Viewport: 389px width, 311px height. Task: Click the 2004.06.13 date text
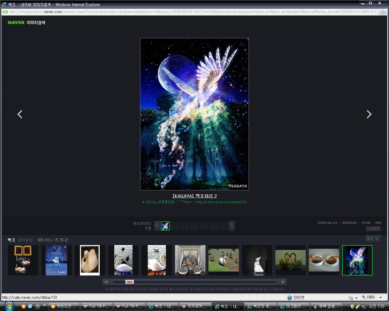coord(327,223)
